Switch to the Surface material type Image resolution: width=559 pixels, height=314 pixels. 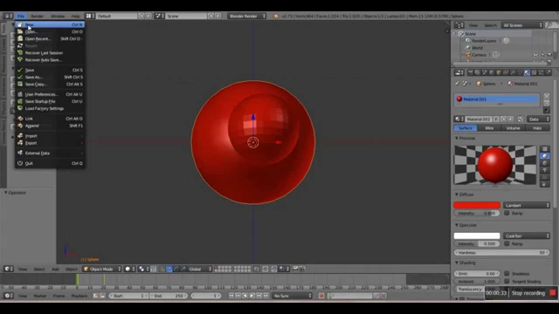[465, 128]
